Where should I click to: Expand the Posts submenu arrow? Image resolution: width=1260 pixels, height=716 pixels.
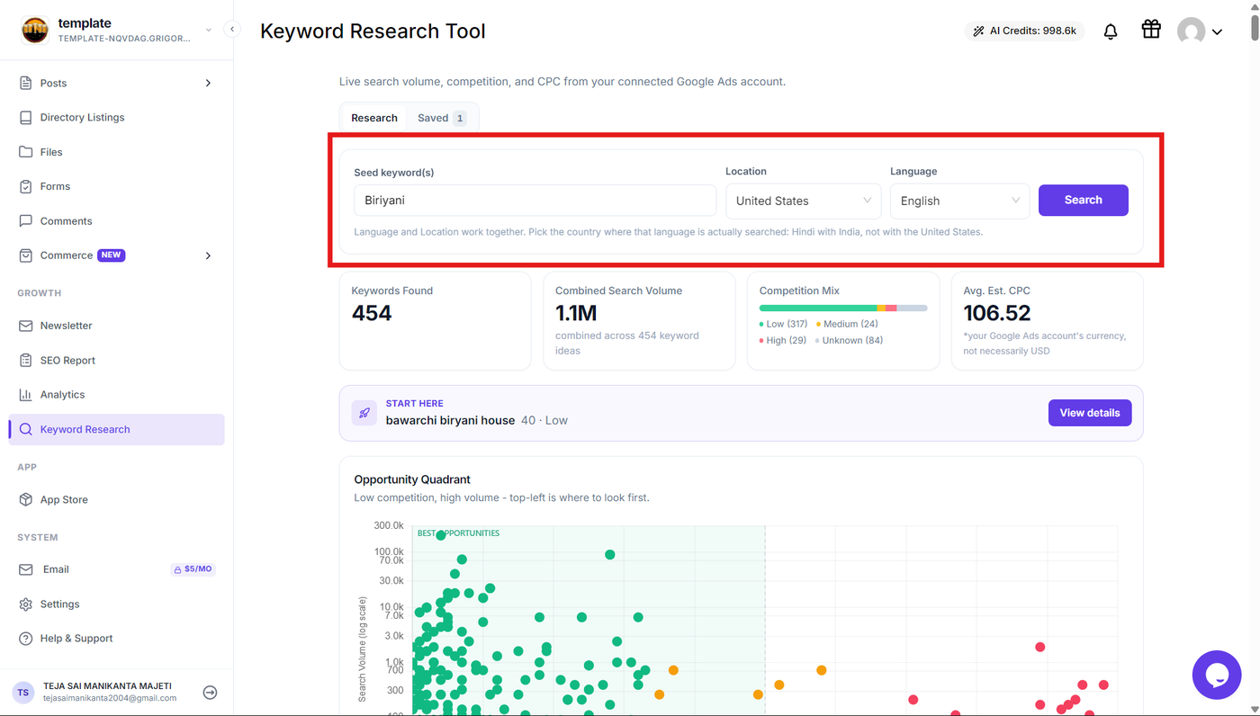coord(208,83)
